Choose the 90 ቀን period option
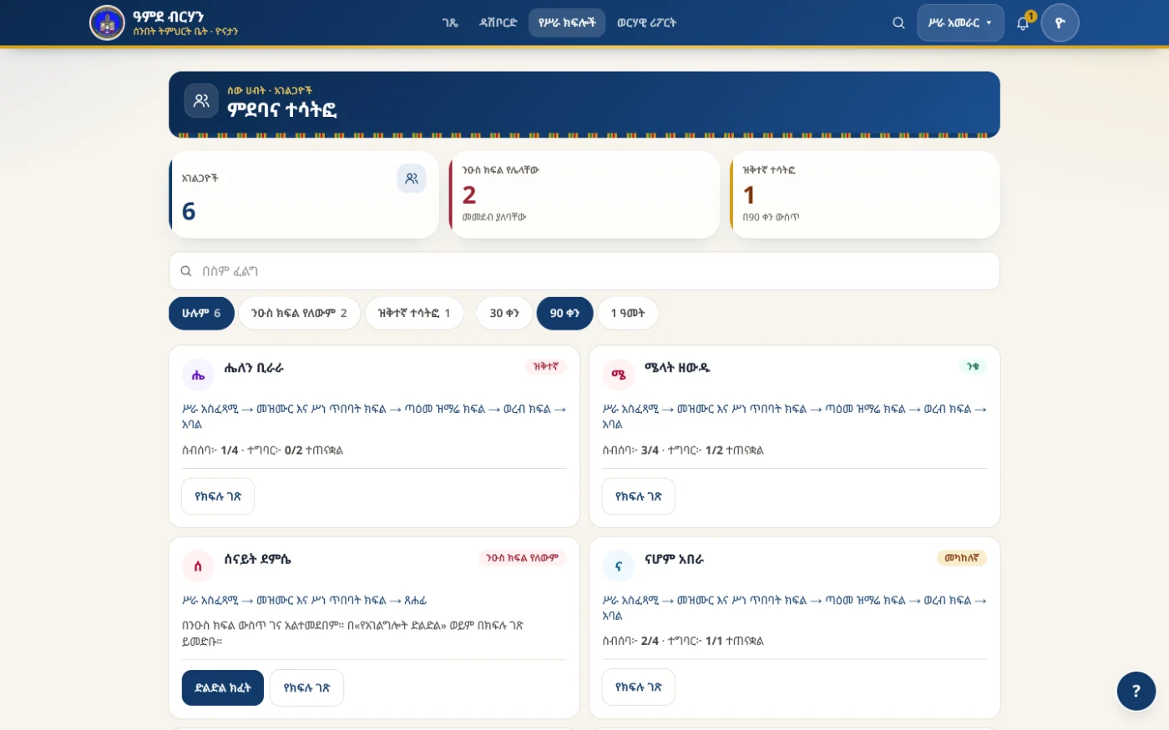1169x730 pixels. pos(564,313)
